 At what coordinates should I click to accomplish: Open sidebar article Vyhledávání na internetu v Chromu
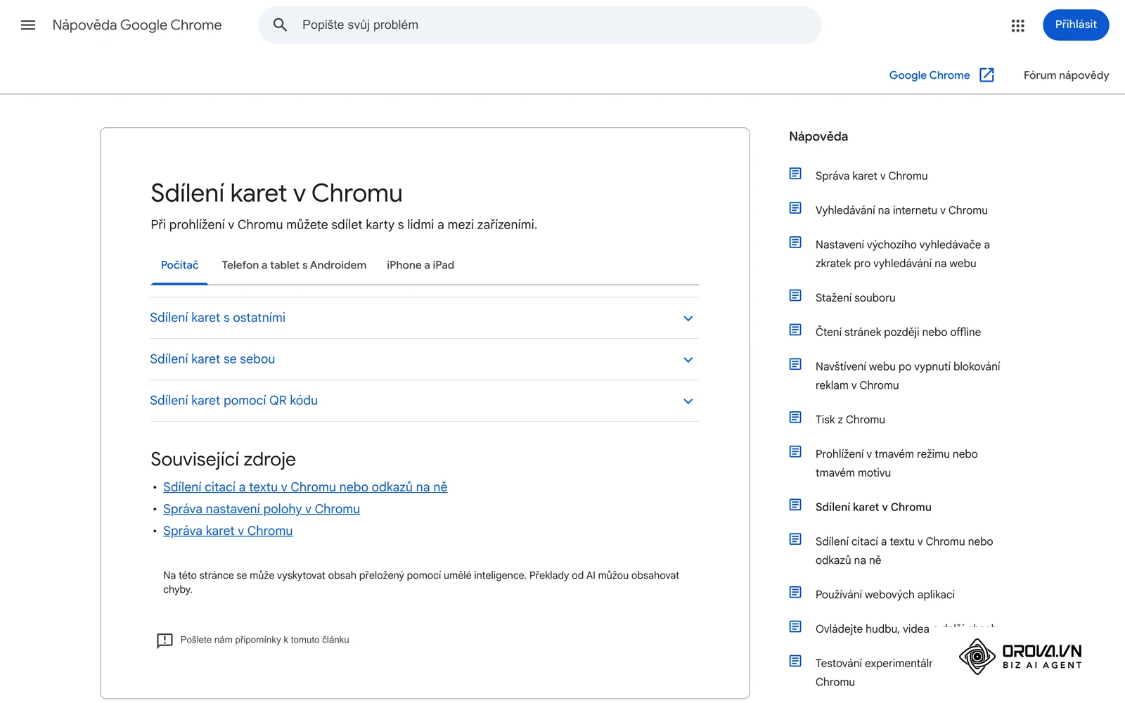901,210
